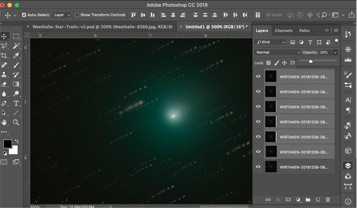The image size is (357, 208).
Task: Click the opacity slider handle
Action: tap(311, 61)
